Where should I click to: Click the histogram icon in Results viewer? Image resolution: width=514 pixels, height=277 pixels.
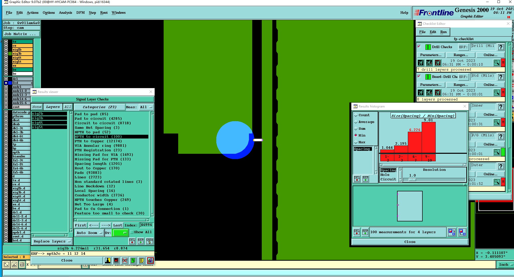pyautogui.click(x=150, y=260)
